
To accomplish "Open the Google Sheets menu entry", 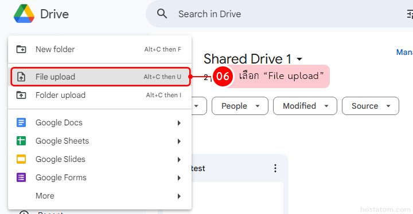I will (x=100, y=141).
